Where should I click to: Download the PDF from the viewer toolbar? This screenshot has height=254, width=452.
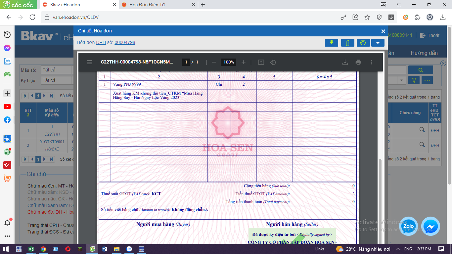pyautogui.click(x=345, y=62)
